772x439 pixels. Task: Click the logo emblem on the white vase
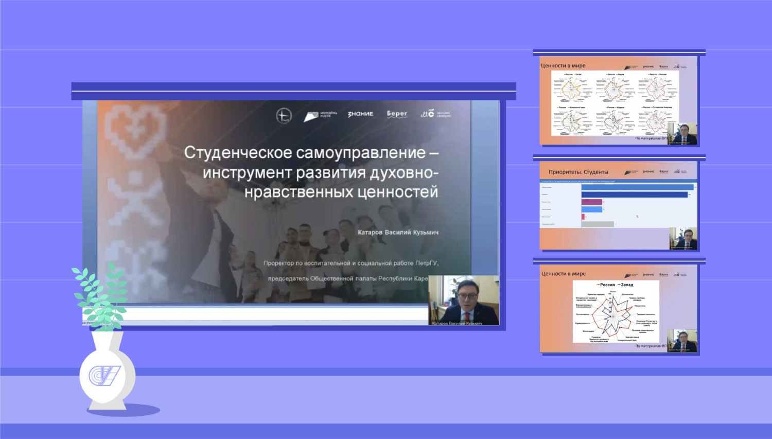pyautogui.click(x=104, y=375)
